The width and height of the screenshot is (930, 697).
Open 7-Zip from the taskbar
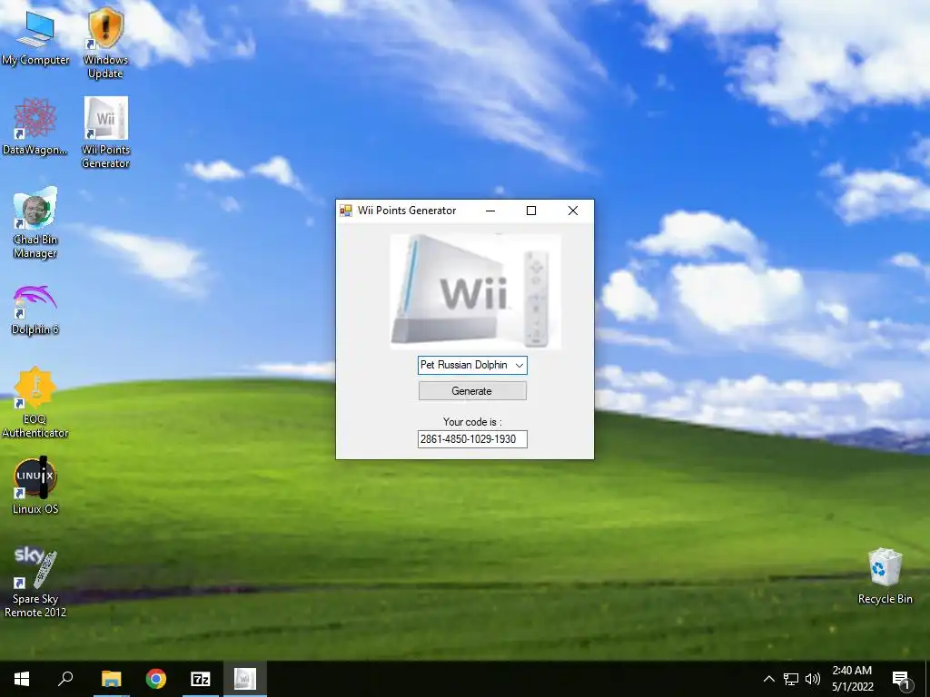[x=201, y=679]
